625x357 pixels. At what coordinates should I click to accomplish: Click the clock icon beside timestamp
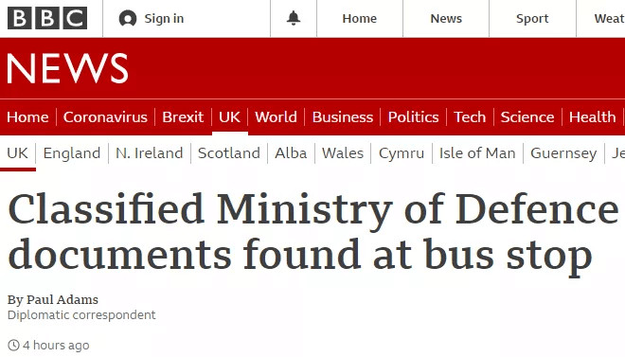[13, 345]
